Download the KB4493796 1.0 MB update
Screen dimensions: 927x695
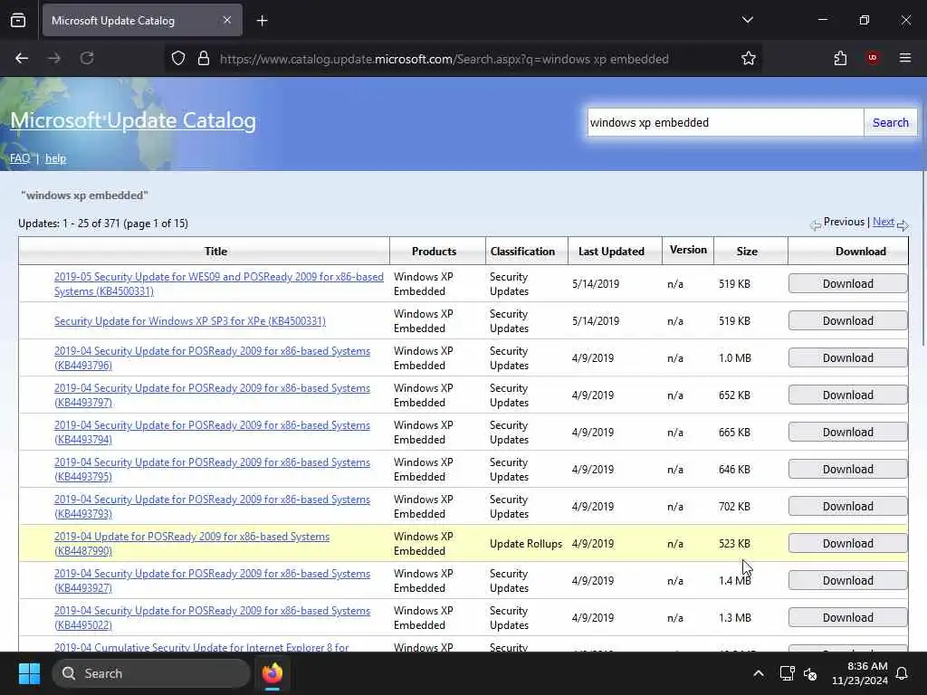tap(847, 358)
